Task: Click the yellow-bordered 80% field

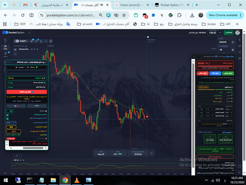Action: coord(11,127)
